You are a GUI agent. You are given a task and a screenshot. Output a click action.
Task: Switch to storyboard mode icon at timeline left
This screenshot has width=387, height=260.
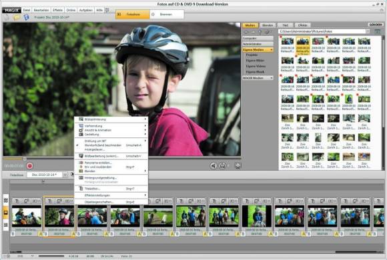(6, 200)
